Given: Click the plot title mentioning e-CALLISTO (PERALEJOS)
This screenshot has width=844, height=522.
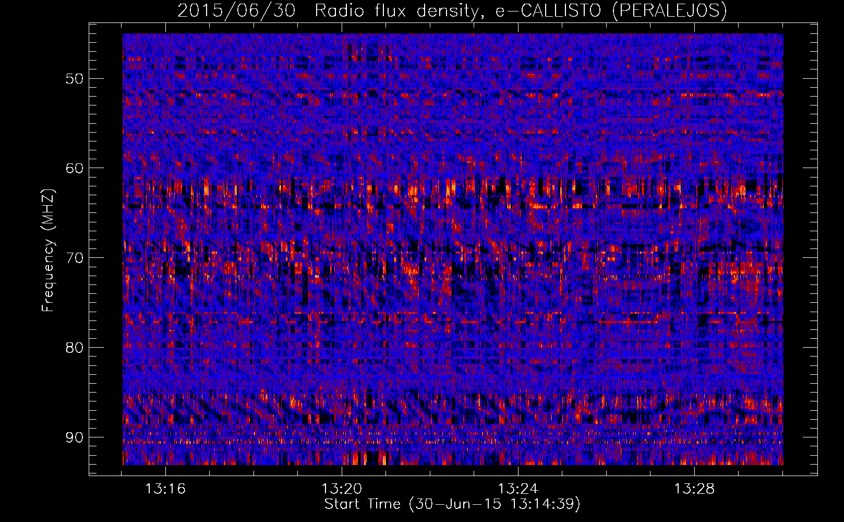Looking at the screenshot, I should coord(452,10).
